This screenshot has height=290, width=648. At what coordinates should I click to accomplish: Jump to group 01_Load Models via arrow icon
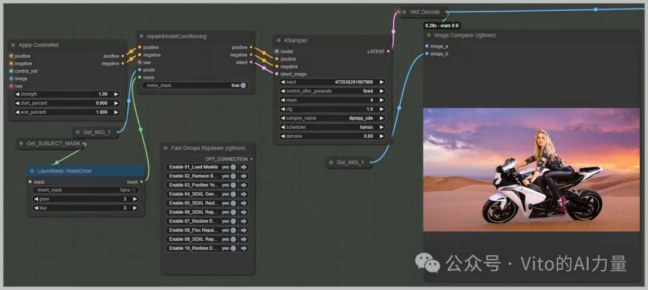(x=244, y=167)
